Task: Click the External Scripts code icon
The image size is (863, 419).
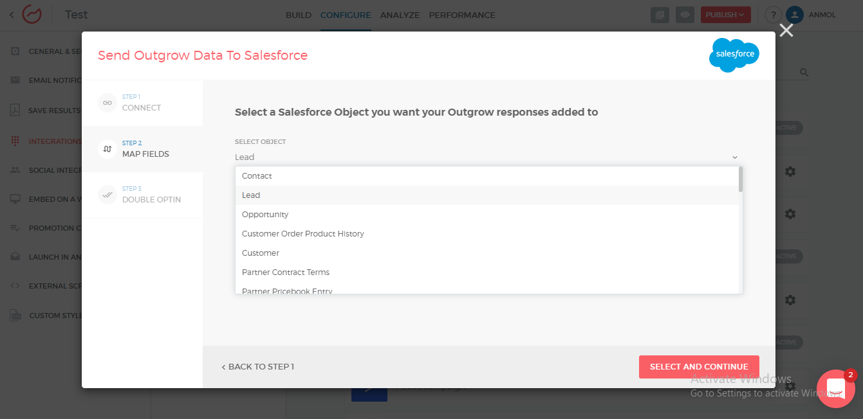Action: click(x=15, y=286)
